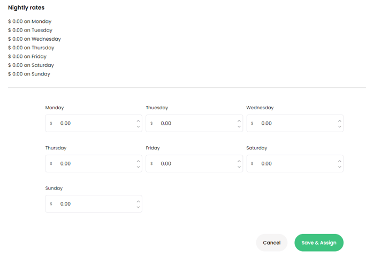Click the Thursday rate field
Screen dimensions: 366x257
coord(94,163)
